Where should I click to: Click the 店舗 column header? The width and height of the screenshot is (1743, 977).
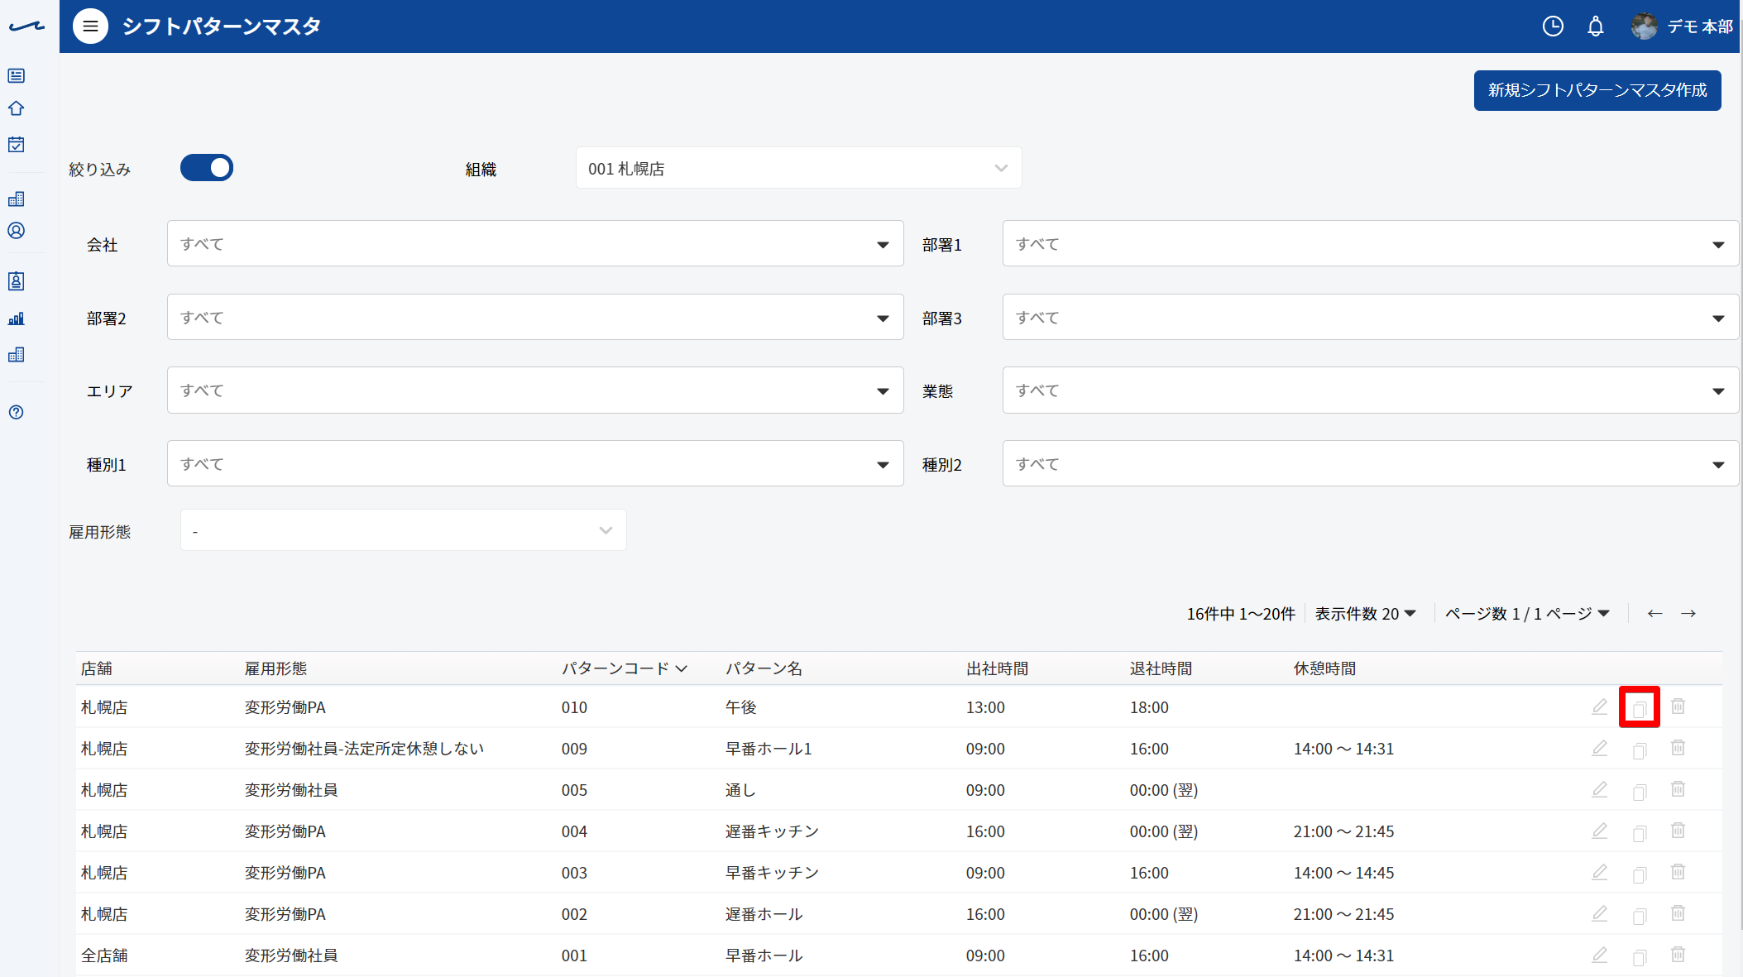coord(97,668)
